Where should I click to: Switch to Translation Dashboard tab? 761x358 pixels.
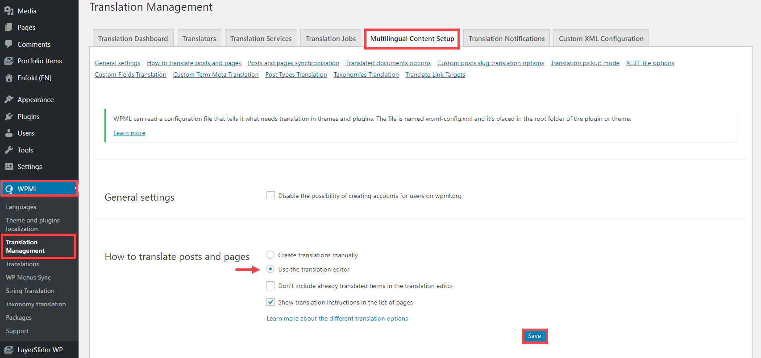pos(133,38)
